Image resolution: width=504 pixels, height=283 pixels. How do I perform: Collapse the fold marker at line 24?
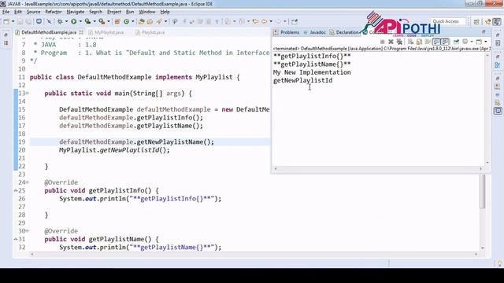28,182
